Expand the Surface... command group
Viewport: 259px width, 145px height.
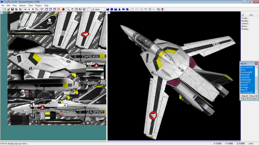(245, 24)
